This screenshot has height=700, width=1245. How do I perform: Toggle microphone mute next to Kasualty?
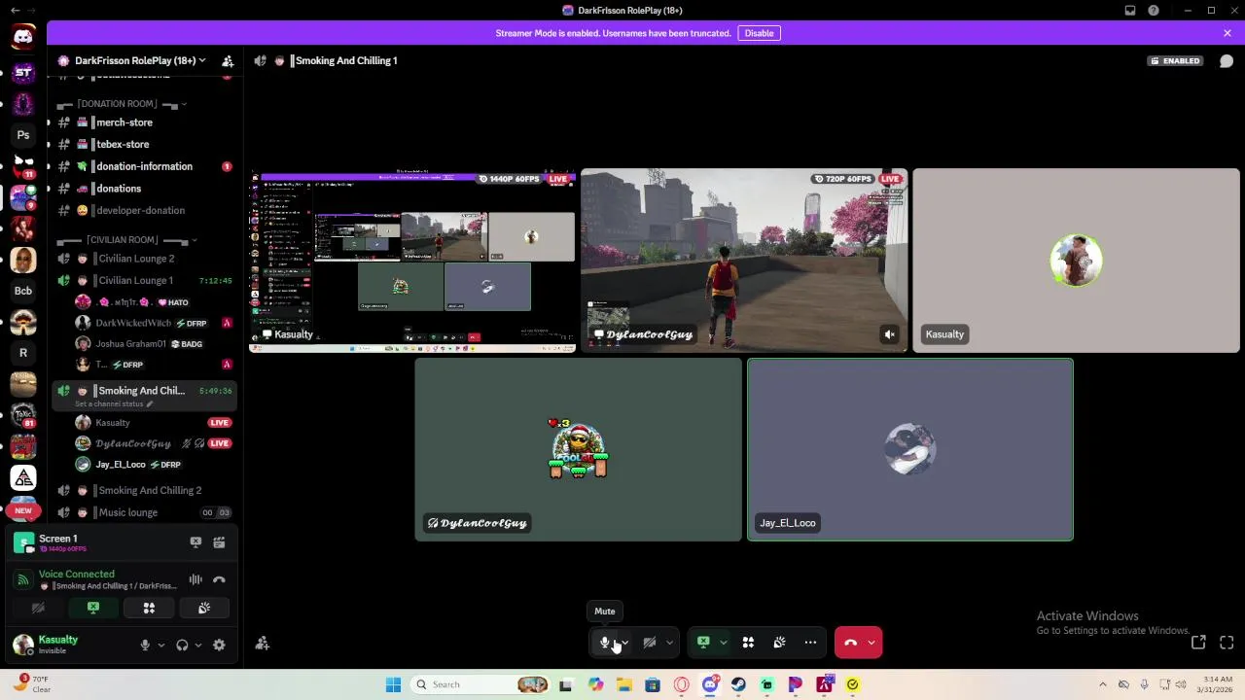pyautogui.click(x=145, y=645)
